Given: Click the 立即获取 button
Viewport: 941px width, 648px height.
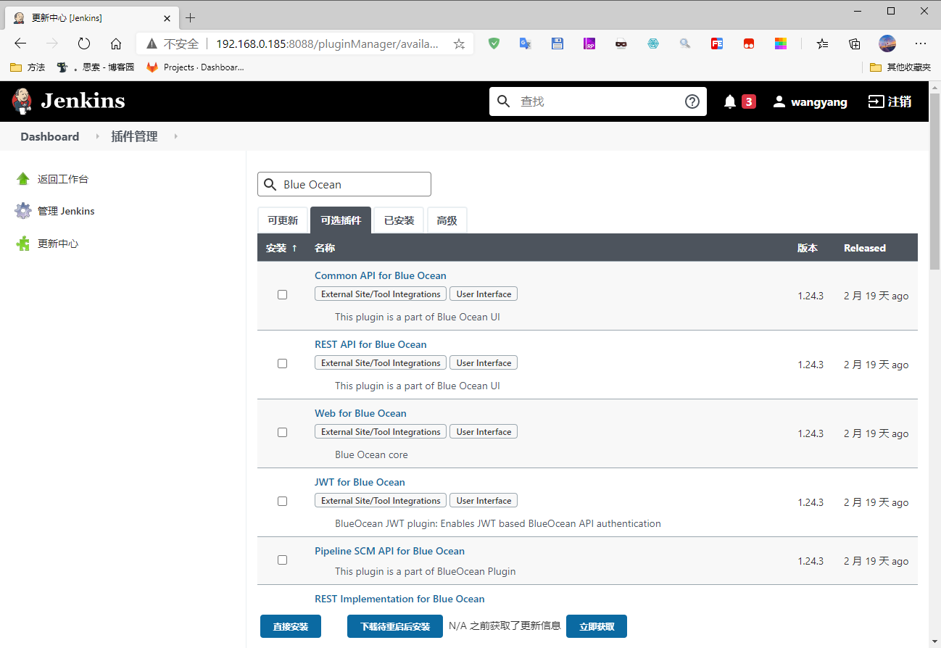Looking at the screenshot, I should click(597, 626).
